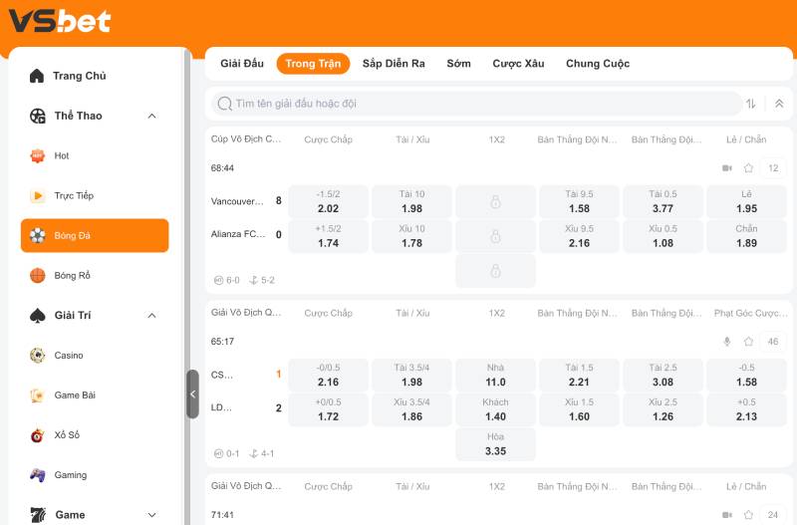Collapse the Thể Thao sidebar section

pyautogui.click(x=152, y=117)
